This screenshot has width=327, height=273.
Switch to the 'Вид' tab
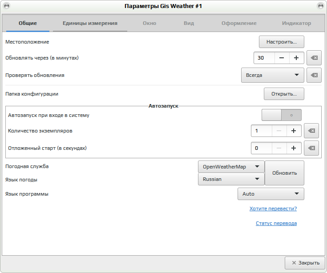(189, 23)
